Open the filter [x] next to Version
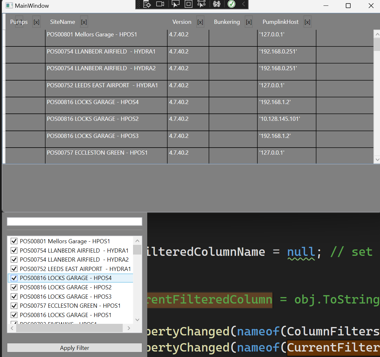 (200, 22)
